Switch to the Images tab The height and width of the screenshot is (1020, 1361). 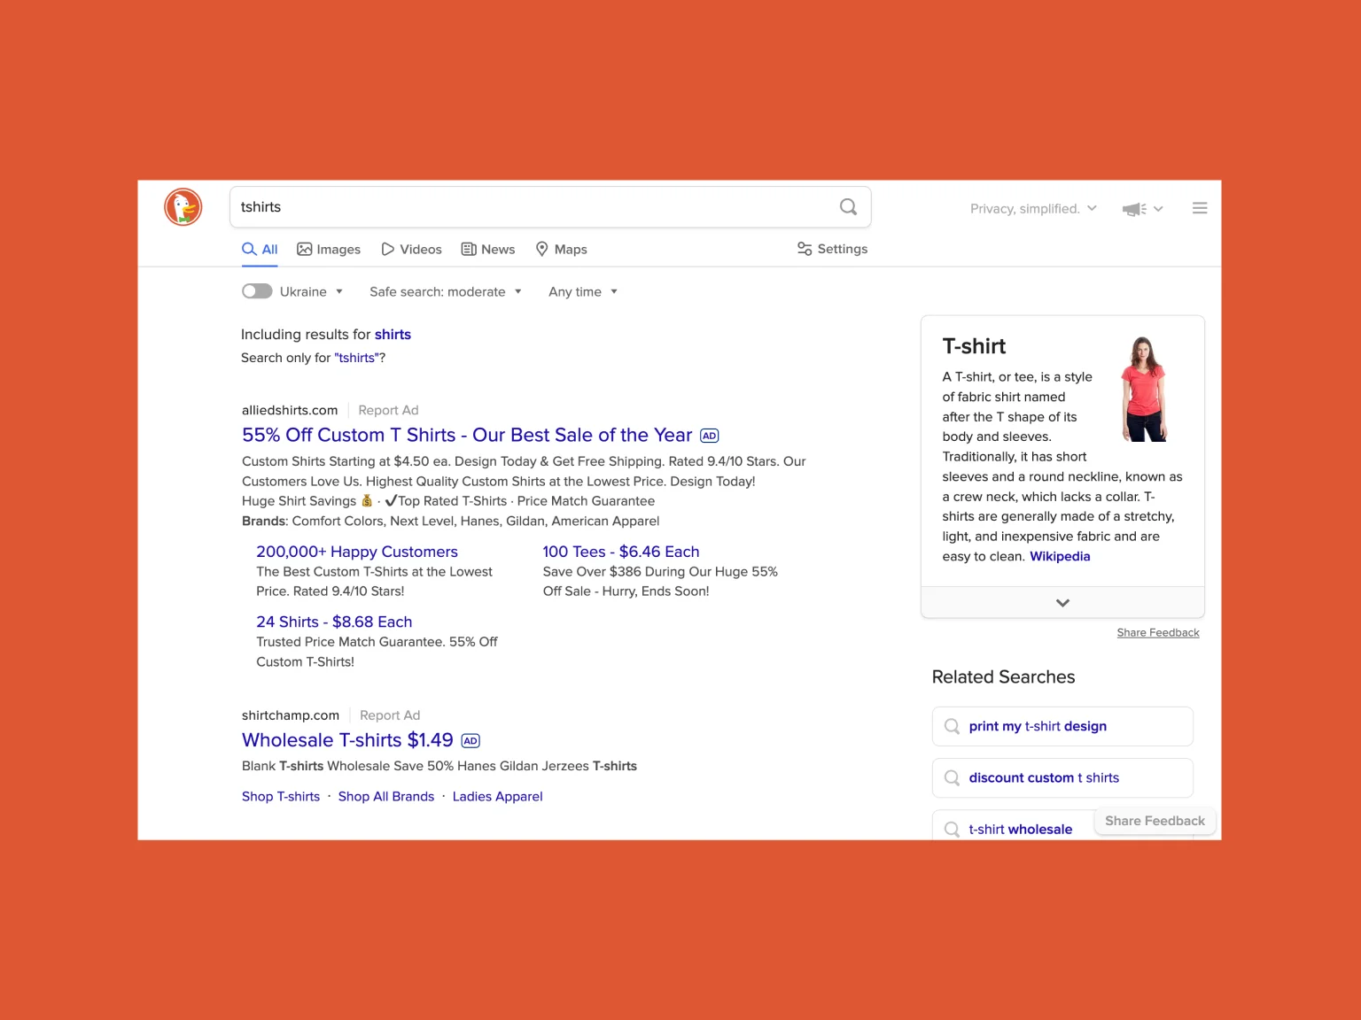[329, 250]
